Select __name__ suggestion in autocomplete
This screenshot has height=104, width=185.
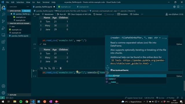point(136,82)
